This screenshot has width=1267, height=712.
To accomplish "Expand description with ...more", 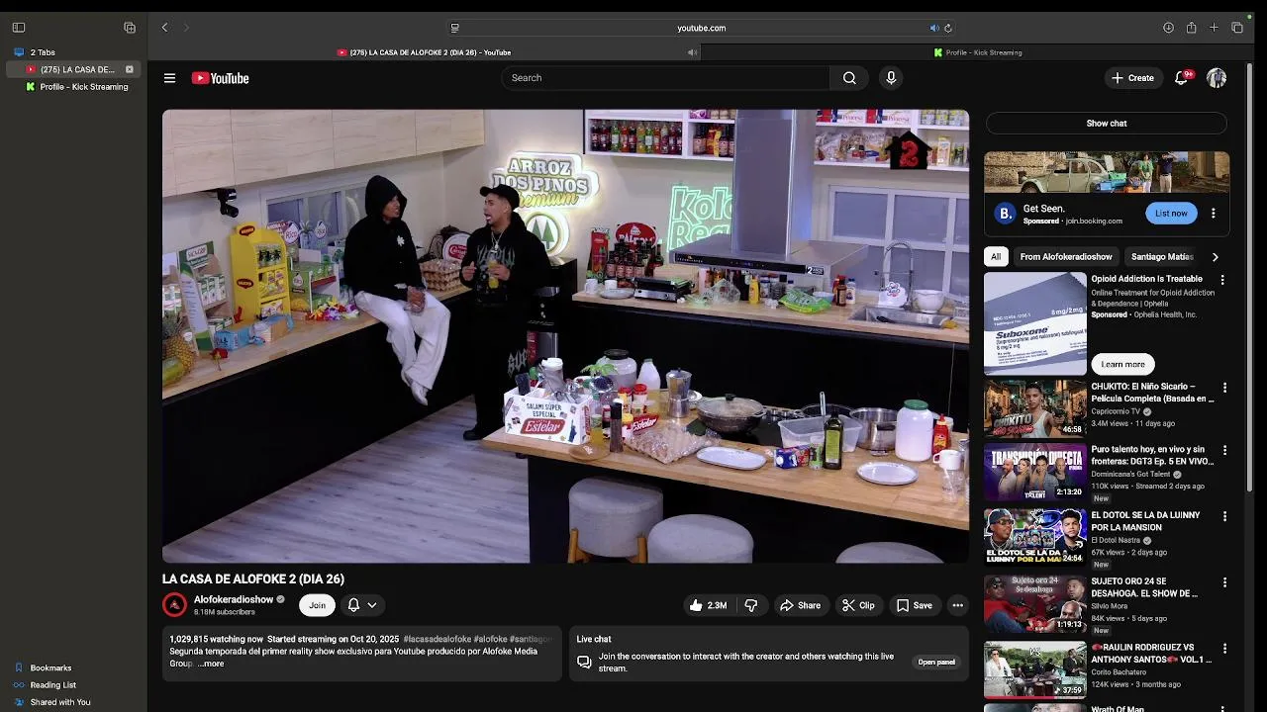I will coord(212,664).
